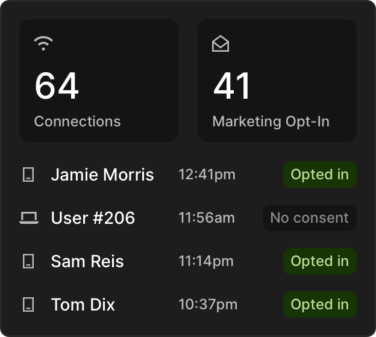Click the phone icon beside Sam Reis
This screenshot has width=376, height=337.
pos(28,261)
